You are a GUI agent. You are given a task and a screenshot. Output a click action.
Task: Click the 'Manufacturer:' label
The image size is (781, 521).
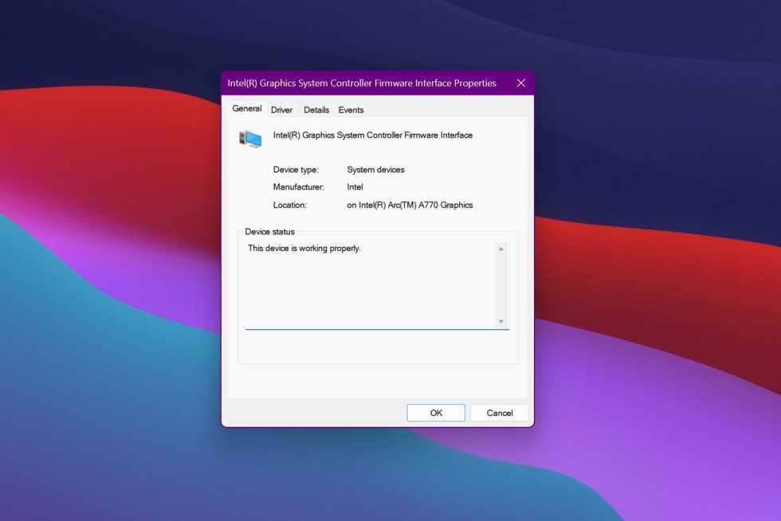click(298, 187)
